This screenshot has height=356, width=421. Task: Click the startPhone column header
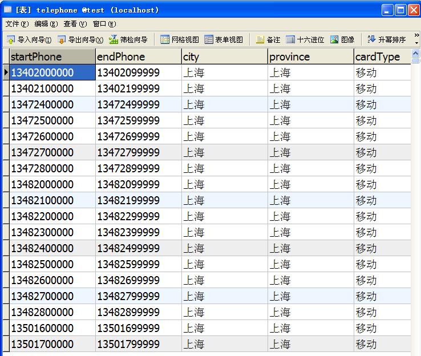tap(52, 56)
